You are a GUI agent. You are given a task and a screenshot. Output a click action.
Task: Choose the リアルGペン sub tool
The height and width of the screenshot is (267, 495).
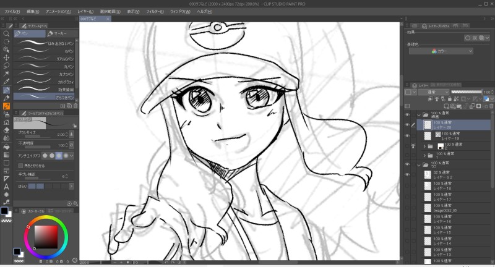point(44,59)
